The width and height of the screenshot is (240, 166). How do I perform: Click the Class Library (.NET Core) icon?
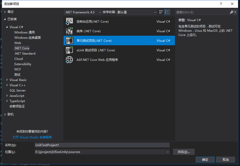69,31
